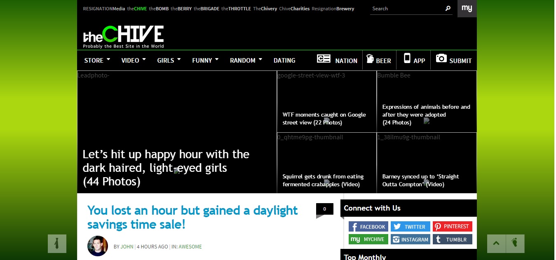Open theBERRY in top network bar
Image resolution: width=556 pixels, height=260 pixels.
(x=181, y=9)
